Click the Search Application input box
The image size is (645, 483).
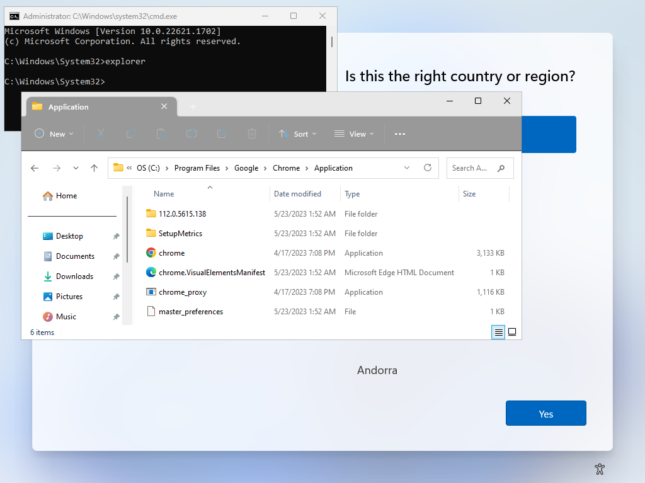tap(472, 168)
